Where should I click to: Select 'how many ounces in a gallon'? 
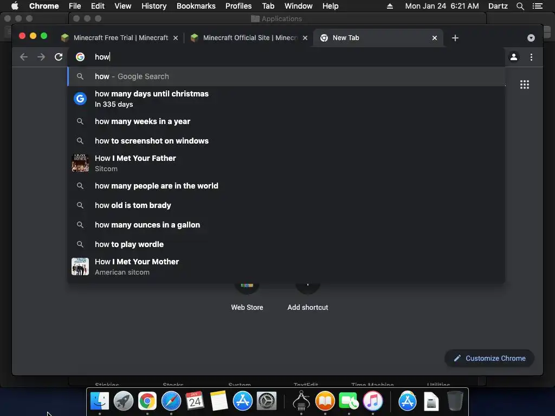tap(286, 225)
